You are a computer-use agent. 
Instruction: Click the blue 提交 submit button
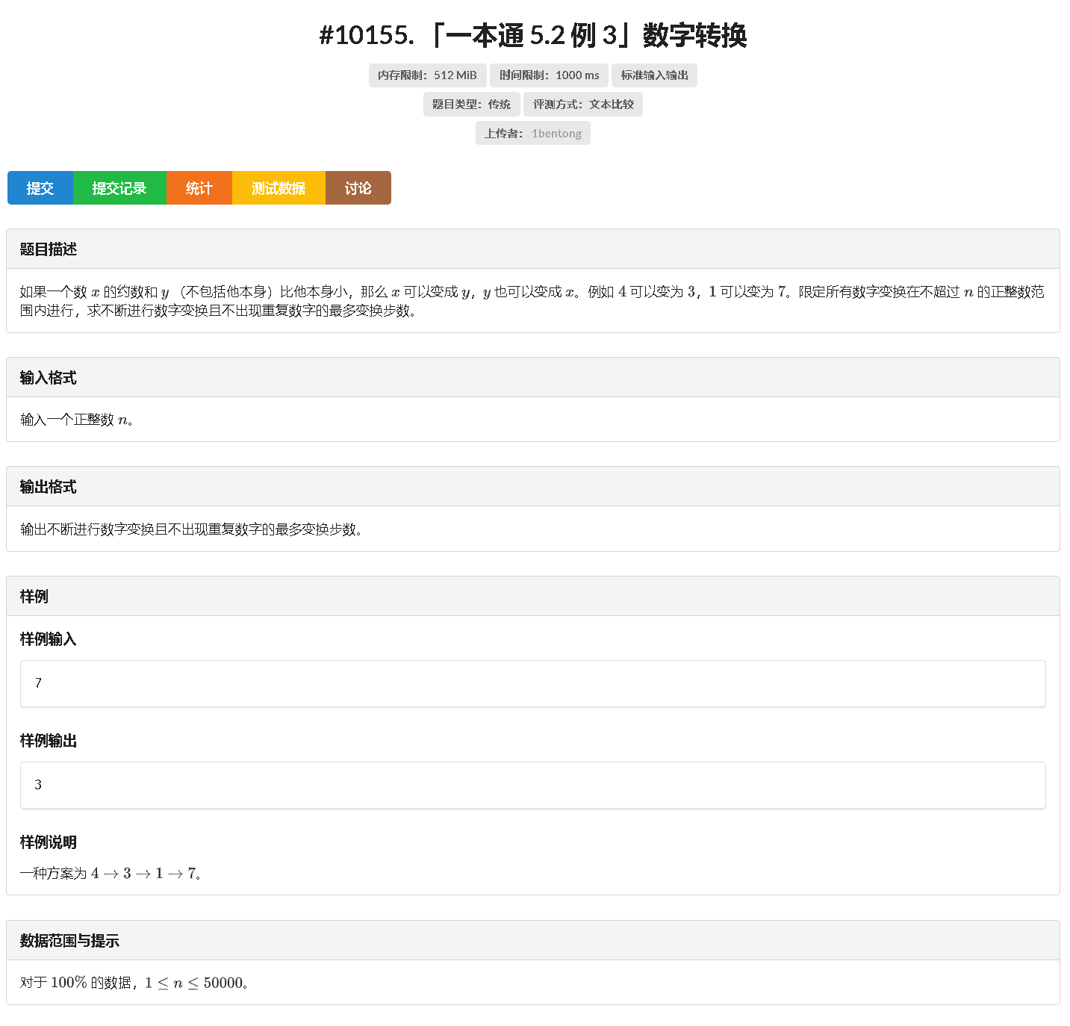(x=40, y=187)
